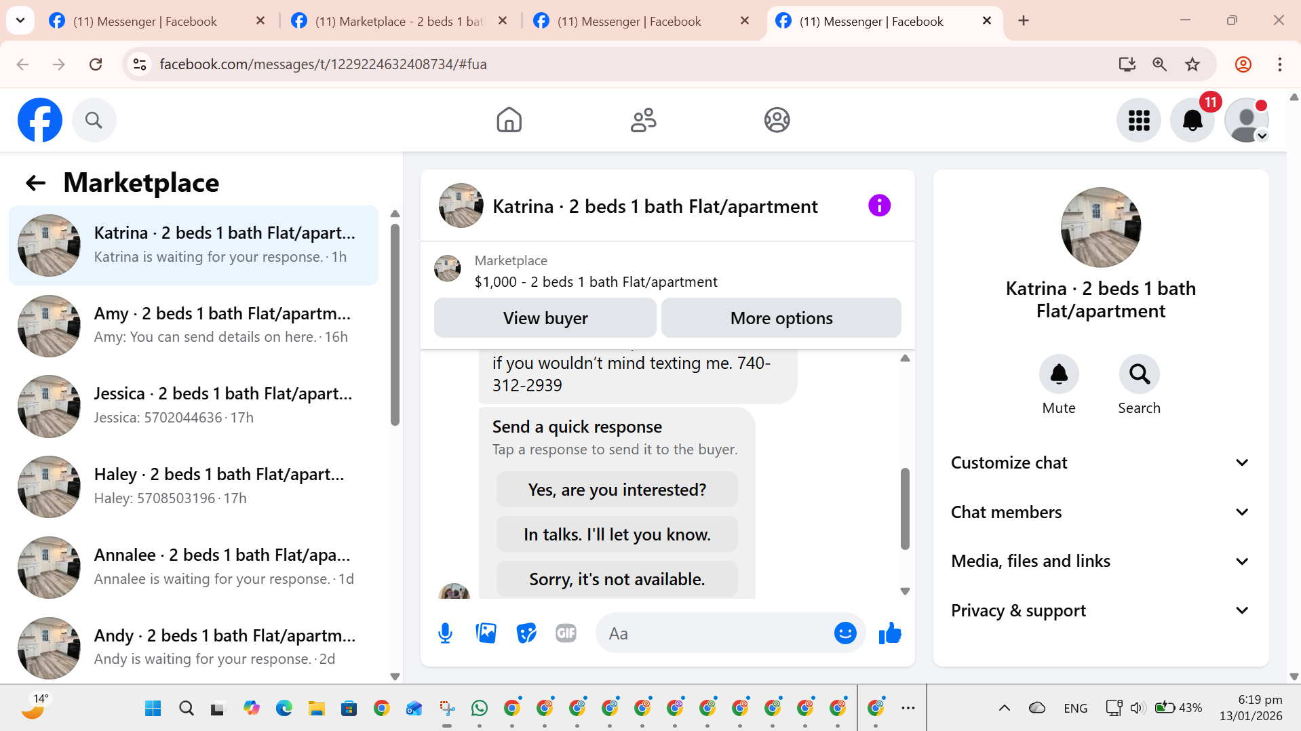The height and width of the screenshot is (731, 1301).
Task: Open Windows Start menu
Action: coord(153,708)
